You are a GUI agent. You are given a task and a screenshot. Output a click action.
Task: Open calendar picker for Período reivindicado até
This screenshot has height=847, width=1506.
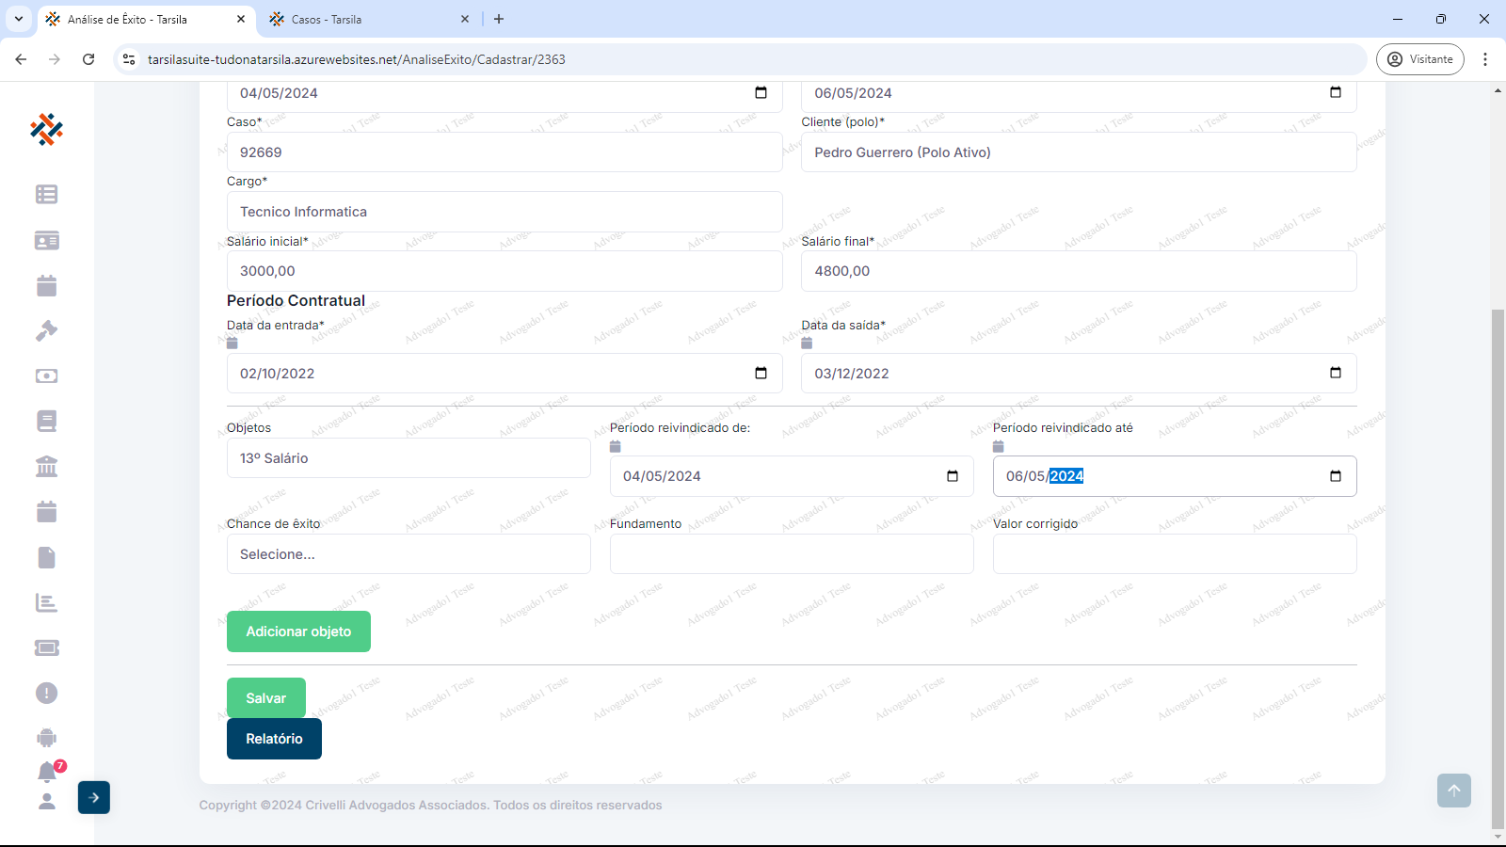click(1335, 476)
